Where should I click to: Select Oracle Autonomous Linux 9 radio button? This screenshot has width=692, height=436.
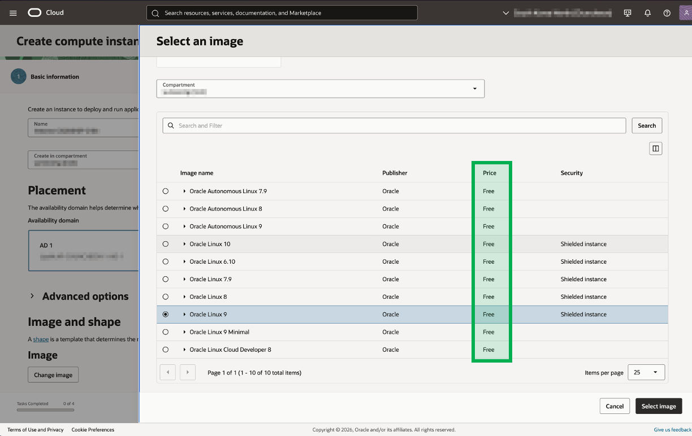(166, 226)
